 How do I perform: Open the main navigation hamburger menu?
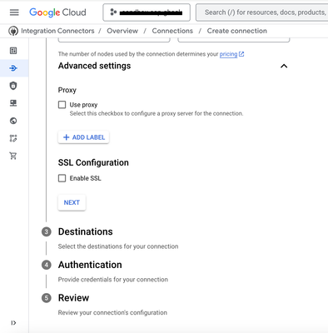(x=14, y=12)
